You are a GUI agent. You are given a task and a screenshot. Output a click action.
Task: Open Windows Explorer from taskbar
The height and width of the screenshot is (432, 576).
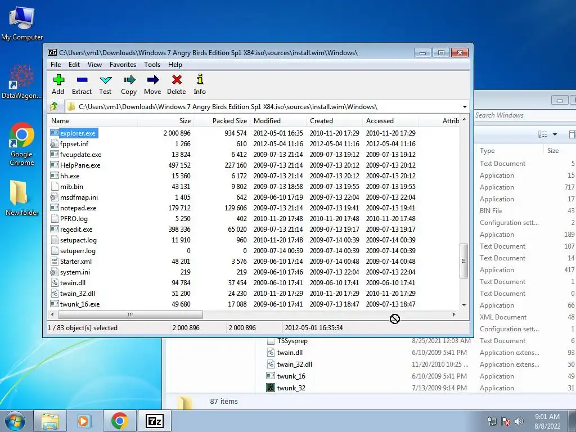coord(50,421)
